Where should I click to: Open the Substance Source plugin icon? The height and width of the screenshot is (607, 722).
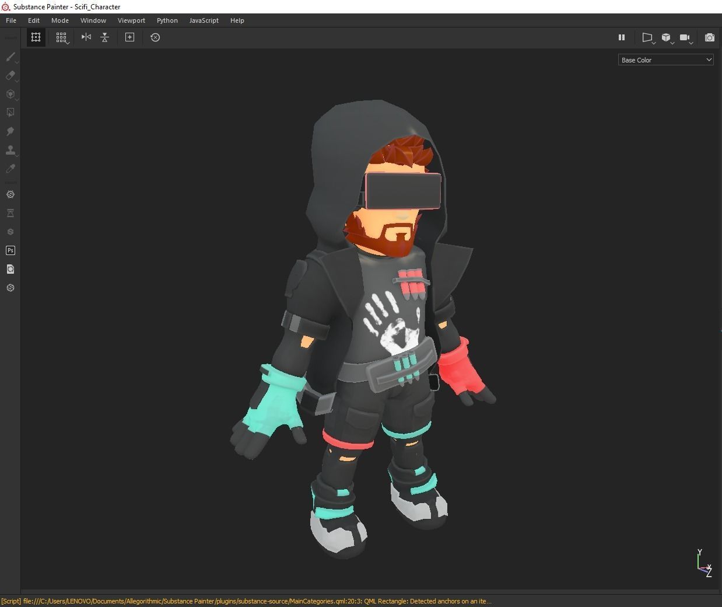tap(10, 194)
